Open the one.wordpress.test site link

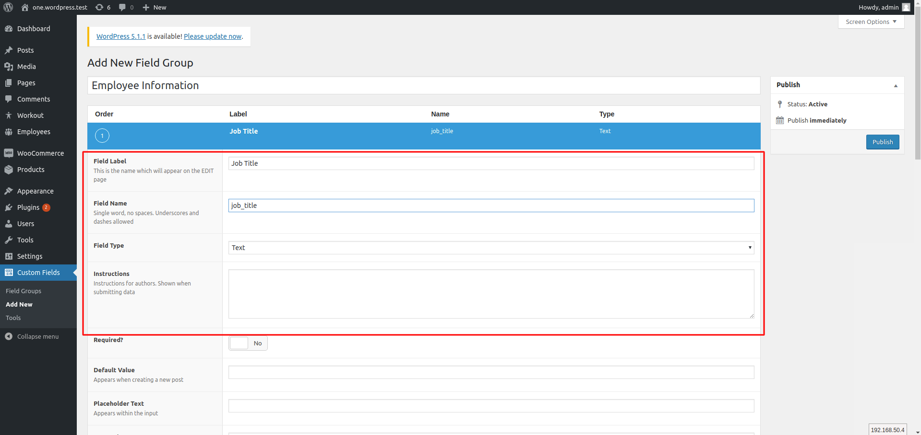pos(60,7)
